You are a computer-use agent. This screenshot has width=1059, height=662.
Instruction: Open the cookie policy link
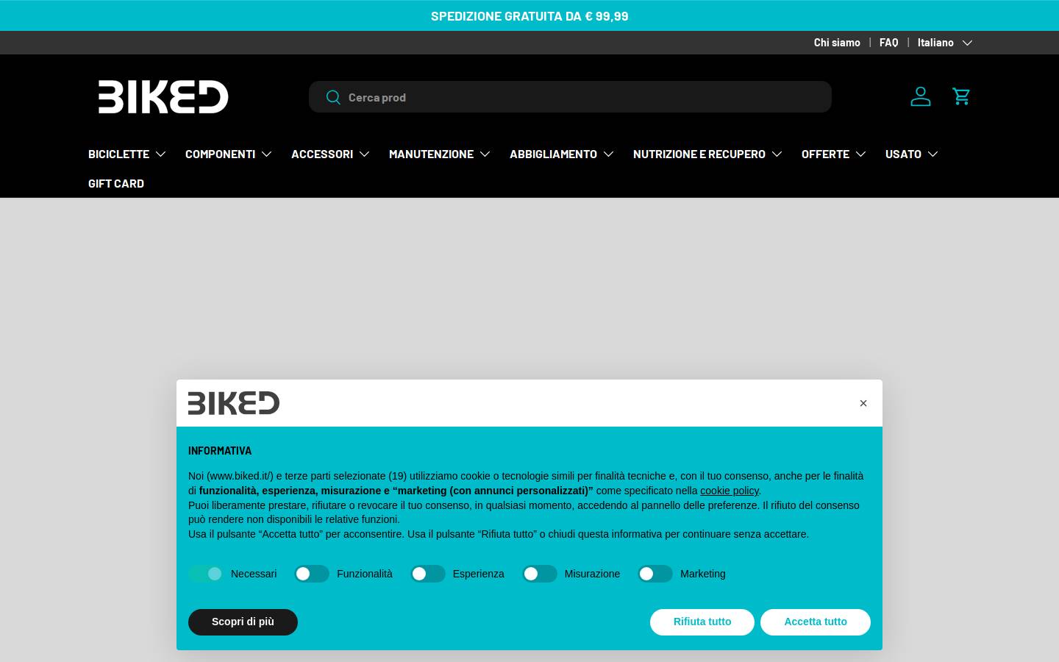(729, 491)
